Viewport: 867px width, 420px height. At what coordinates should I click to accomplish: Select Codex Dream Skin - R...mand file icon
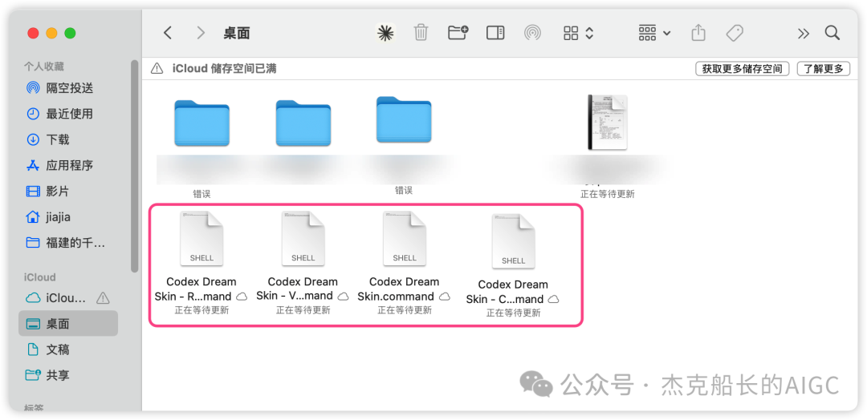coord(201,239)
